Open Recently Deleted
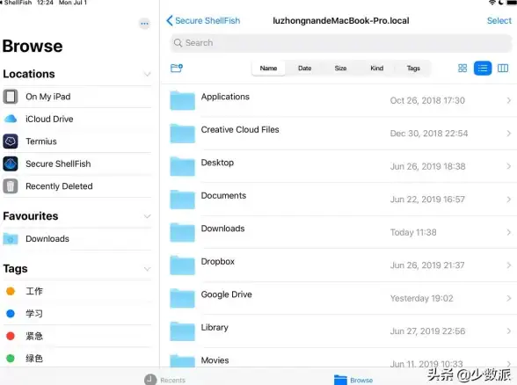Image resolution: width=517 pixels, height=385 pixels. pyautogui.click(x=77, y=186)
